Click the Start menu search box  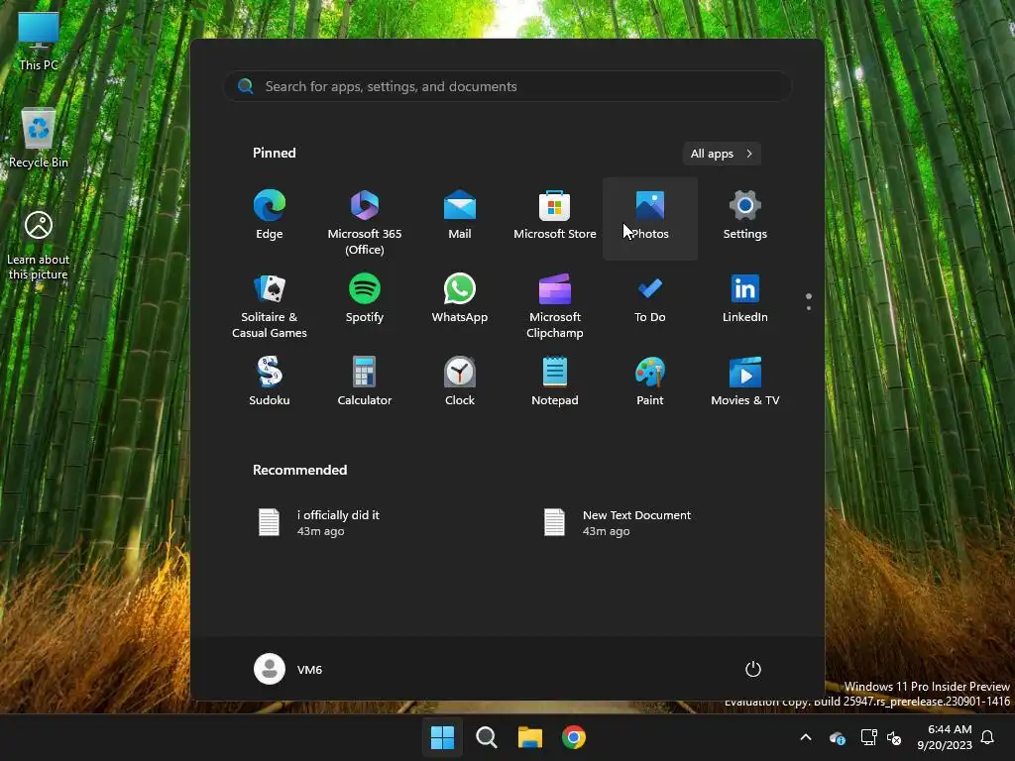point(507,86)
